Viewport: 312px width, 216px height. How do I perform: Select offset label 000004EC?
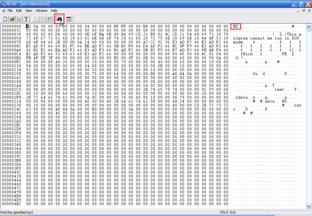[11, 204]
